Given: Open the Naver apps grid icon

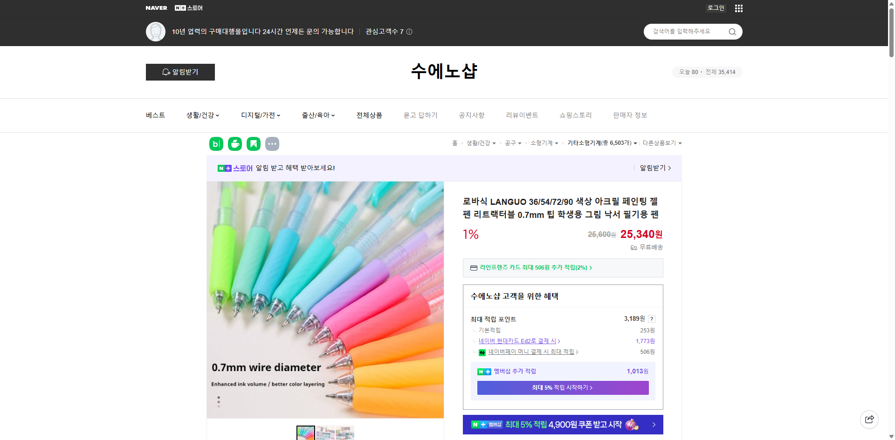Looking at the screenshot, I should [x=738, y=8].
